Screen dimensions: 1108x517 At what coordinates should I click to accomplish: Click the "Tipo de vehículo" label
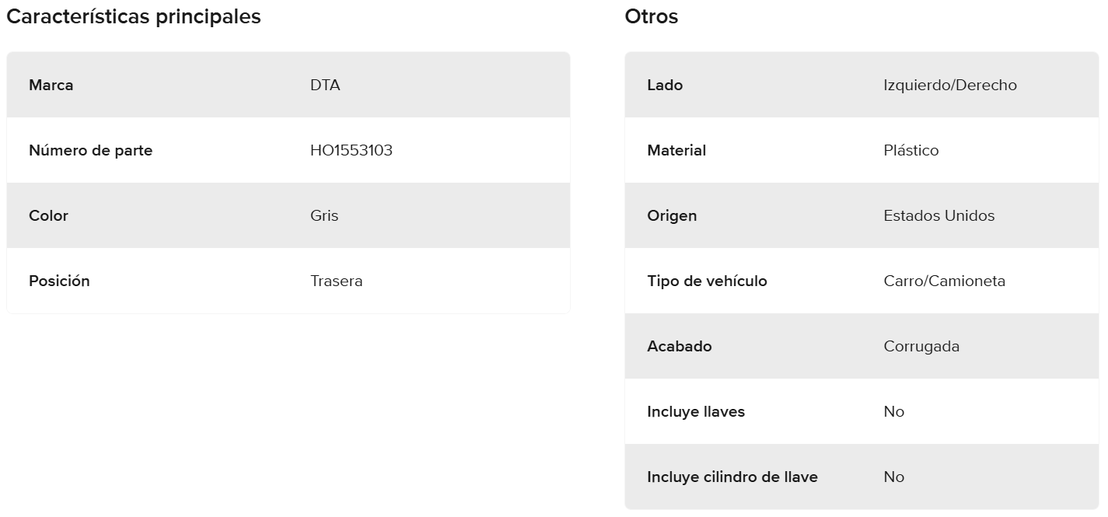point(707,281)
